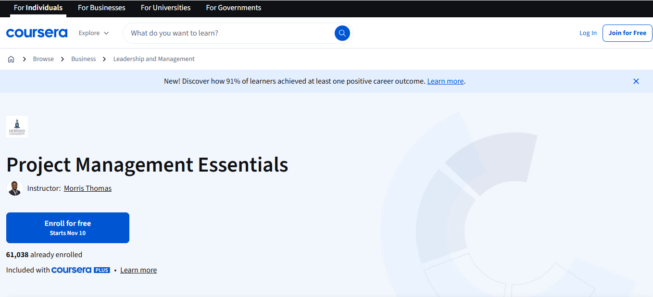Click the instructor's profile picture

(14, 188)
